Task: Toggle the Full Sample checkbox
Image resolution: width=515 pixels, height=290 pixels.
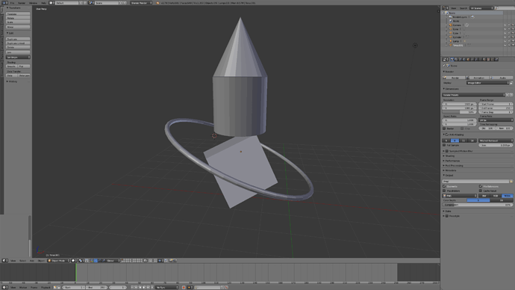Action: (x=444, y=145)
